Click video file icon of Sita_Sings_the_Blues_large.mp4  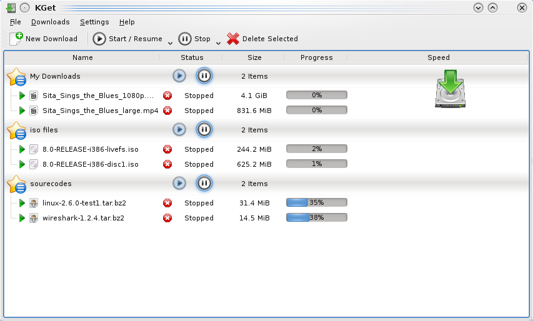[34, 111]
